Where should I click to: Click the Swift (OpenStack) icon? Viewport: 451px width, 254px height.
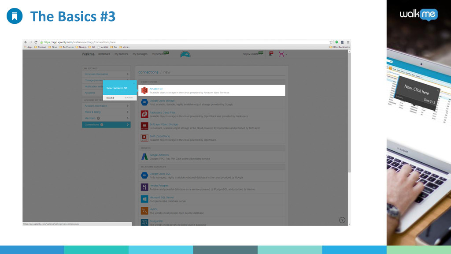click(144, 138)
